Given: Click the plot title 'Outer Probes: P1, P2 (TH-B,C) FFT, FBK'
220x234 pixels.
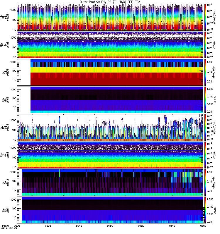Looking at the screenshot, I should click(110, 2).
